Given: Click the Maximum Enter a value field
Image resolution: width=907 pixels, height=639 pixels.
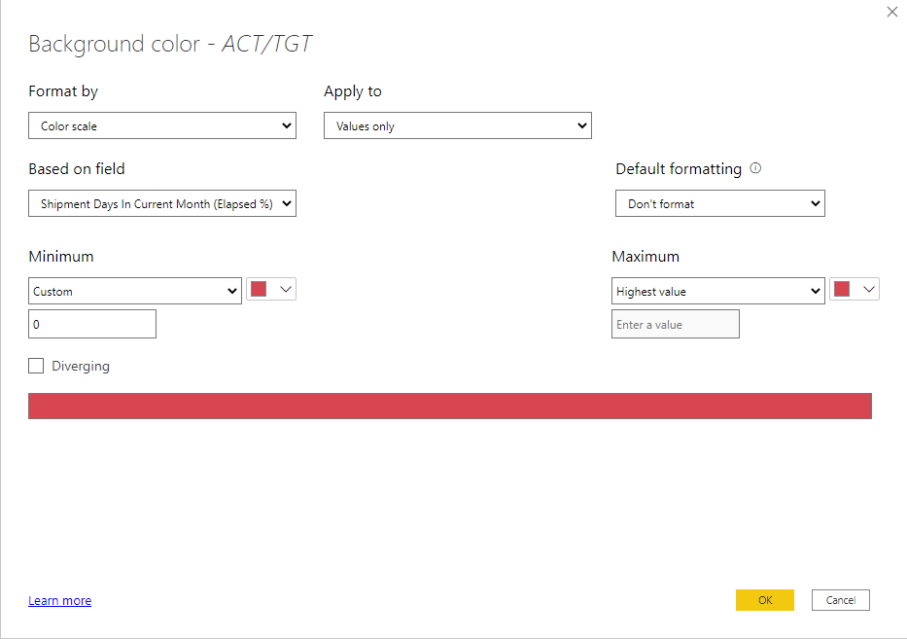Looking at the screenshot, I should tap(675, 324).
